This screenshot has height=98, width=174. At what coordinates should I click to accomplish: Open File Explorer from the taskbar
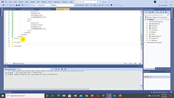pyautogui.click(x=64, y=96)
